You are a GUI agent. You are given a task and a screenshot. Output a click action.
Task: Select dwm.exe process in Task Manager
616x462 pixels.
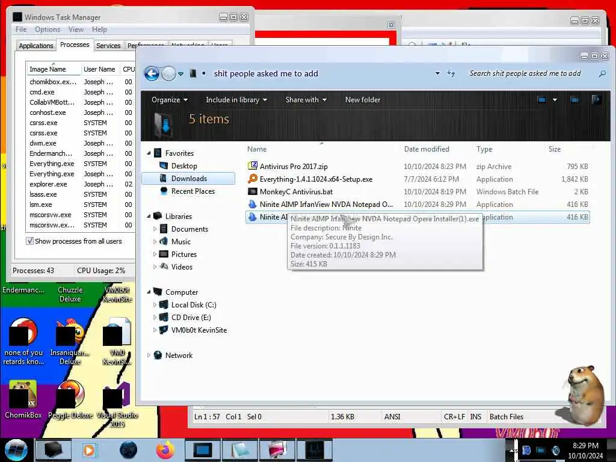pyautogui.click(x=81, y=143)
